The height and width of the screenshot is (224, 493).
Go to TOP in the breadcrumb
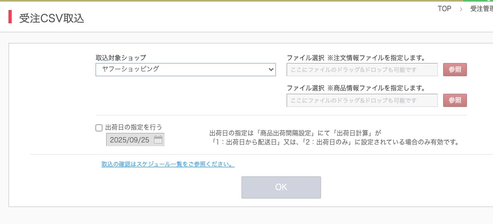point(444,9)
